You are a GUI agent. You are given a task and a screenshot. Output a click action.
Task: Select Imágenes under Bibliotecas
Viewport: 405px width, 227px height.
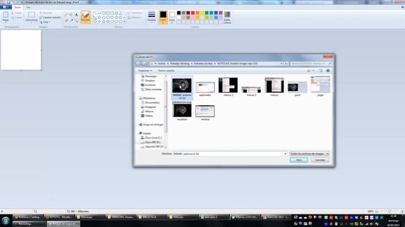tap(149, 107)
